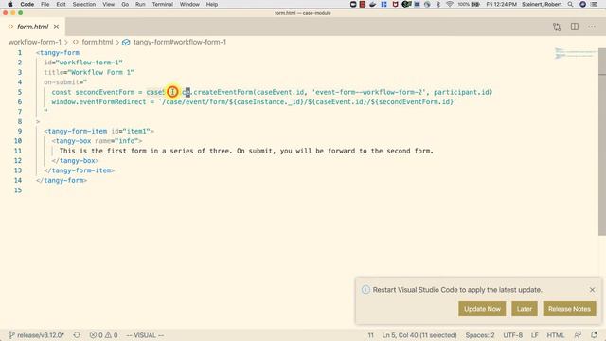This screenshot has width=606, height=341.
Task: Click the Later button
Action: tap(525, 309)
